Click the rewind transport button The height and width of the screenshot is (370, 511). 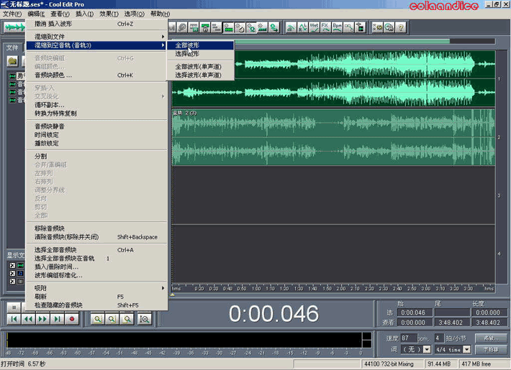pos(28,319)
